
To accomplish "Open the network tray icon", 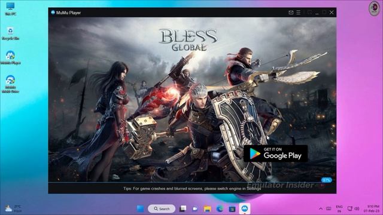I will [x=349, y=208].
